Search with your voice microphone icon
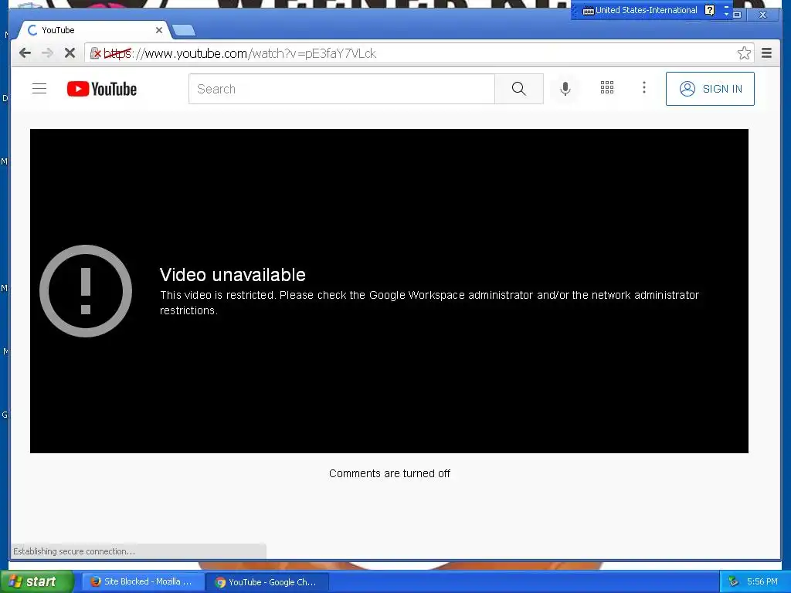Viewport: 791px width, 593px height. pos(565,89)
